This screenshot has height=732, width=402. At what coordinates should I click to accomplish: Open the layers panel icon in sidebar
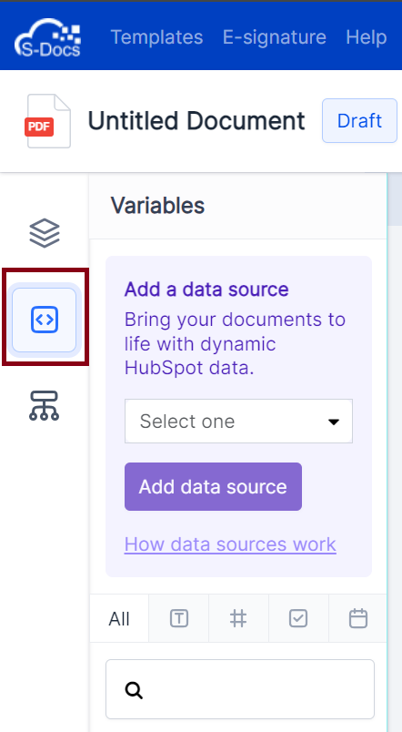[45, 233]
